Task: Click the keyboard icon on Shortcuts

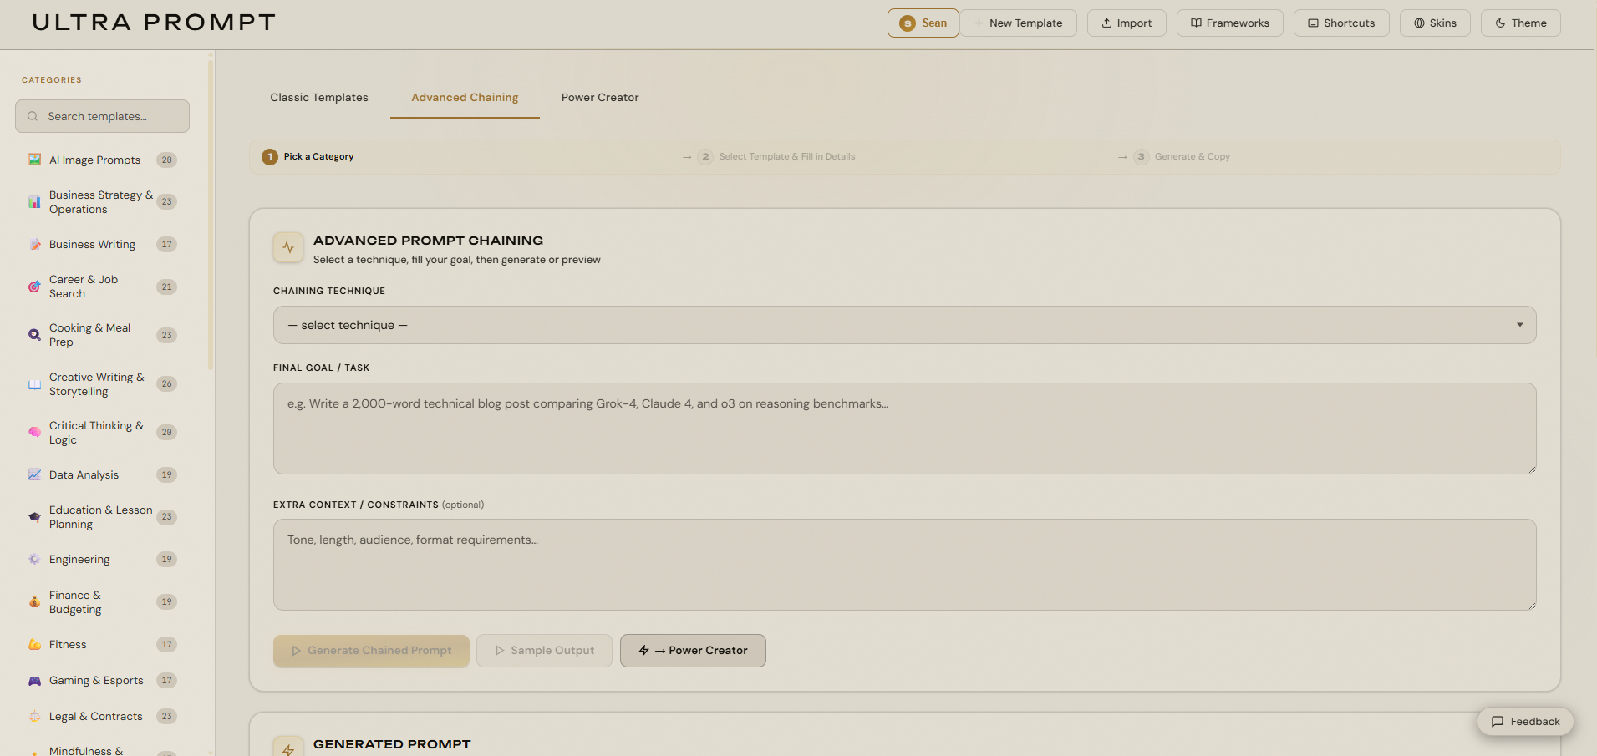Action: [x=1313, y=23]
